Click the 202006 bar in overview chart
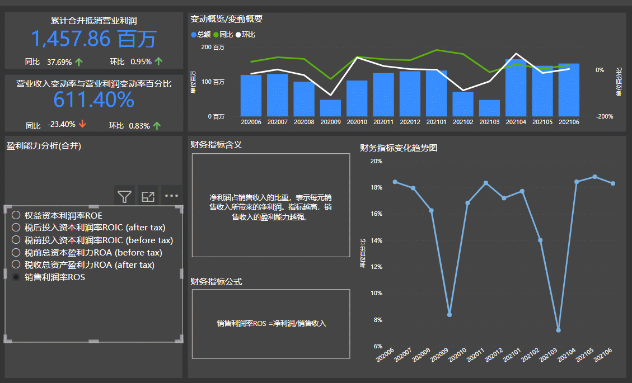The image size is (632, 383). [251, 96]
